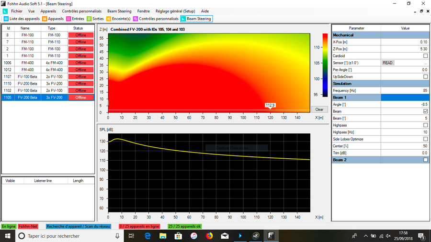The image size is (431, 242).
Task: Select device row 1107 FV-100 Beta
Action: 48,77
